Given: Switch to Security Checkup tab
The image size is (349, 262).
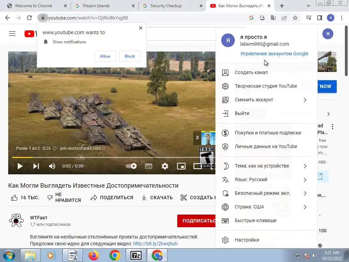Looking at the screenshot, I should click(166, 6).
